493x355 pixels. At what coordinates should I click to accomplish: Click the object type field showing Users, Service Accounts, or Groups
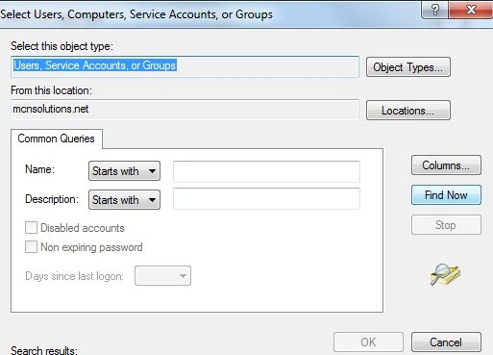[x=185, y=66]
